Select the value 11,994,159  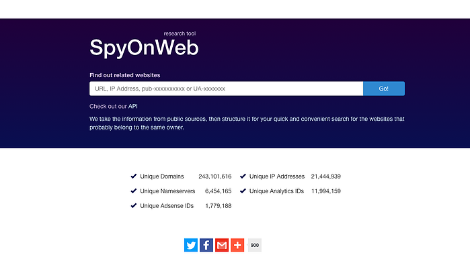(326, 191)
